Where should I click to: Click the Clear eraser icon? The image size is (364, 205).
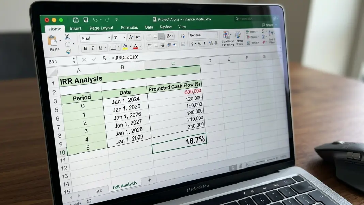click(x=264, y=42)
